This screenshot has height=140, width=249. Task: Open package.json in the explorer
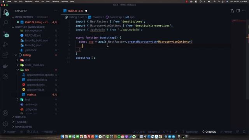[x=33, y=30]
